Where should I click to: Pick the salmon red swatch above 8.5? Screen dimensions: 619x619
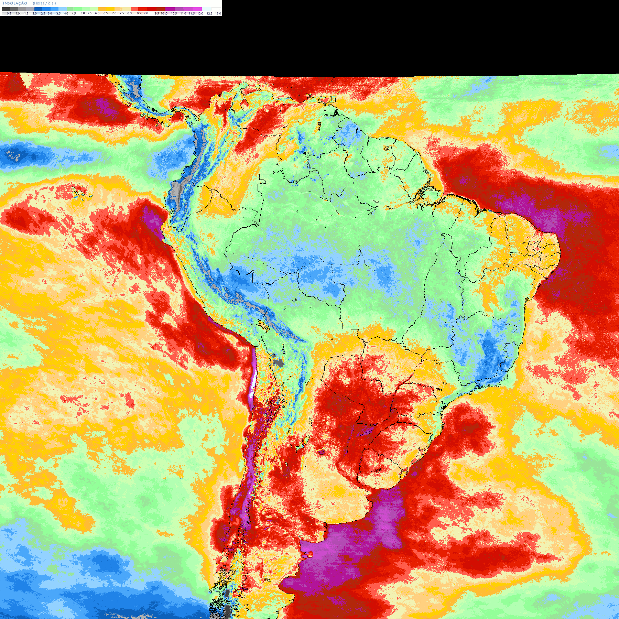coord(134,9)
